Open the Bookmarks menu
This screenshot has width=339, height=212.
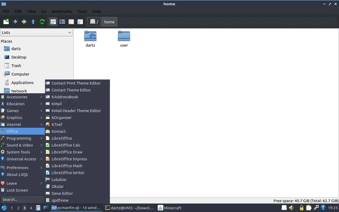(x=62, y=11)
